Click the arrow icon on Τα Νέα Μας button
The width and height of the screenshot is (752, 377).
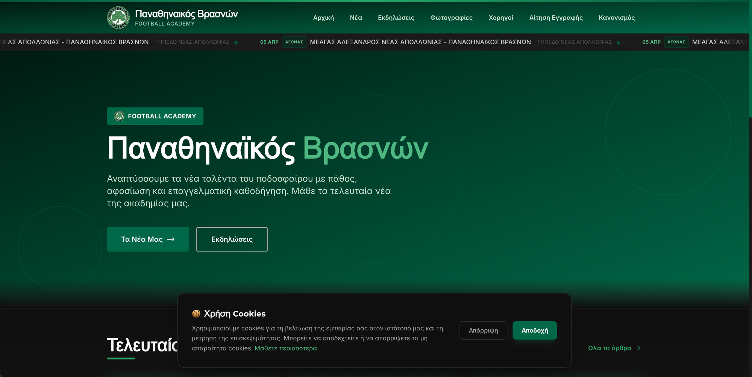click(x=171, y=239)
